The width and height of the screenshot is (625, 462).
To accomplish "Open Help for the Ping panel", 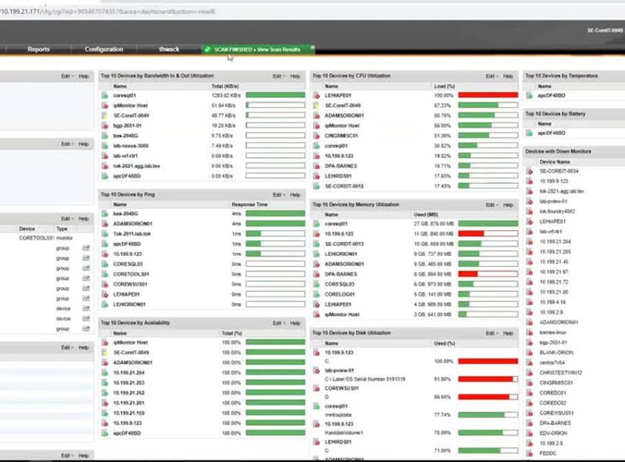I will 295,194.
